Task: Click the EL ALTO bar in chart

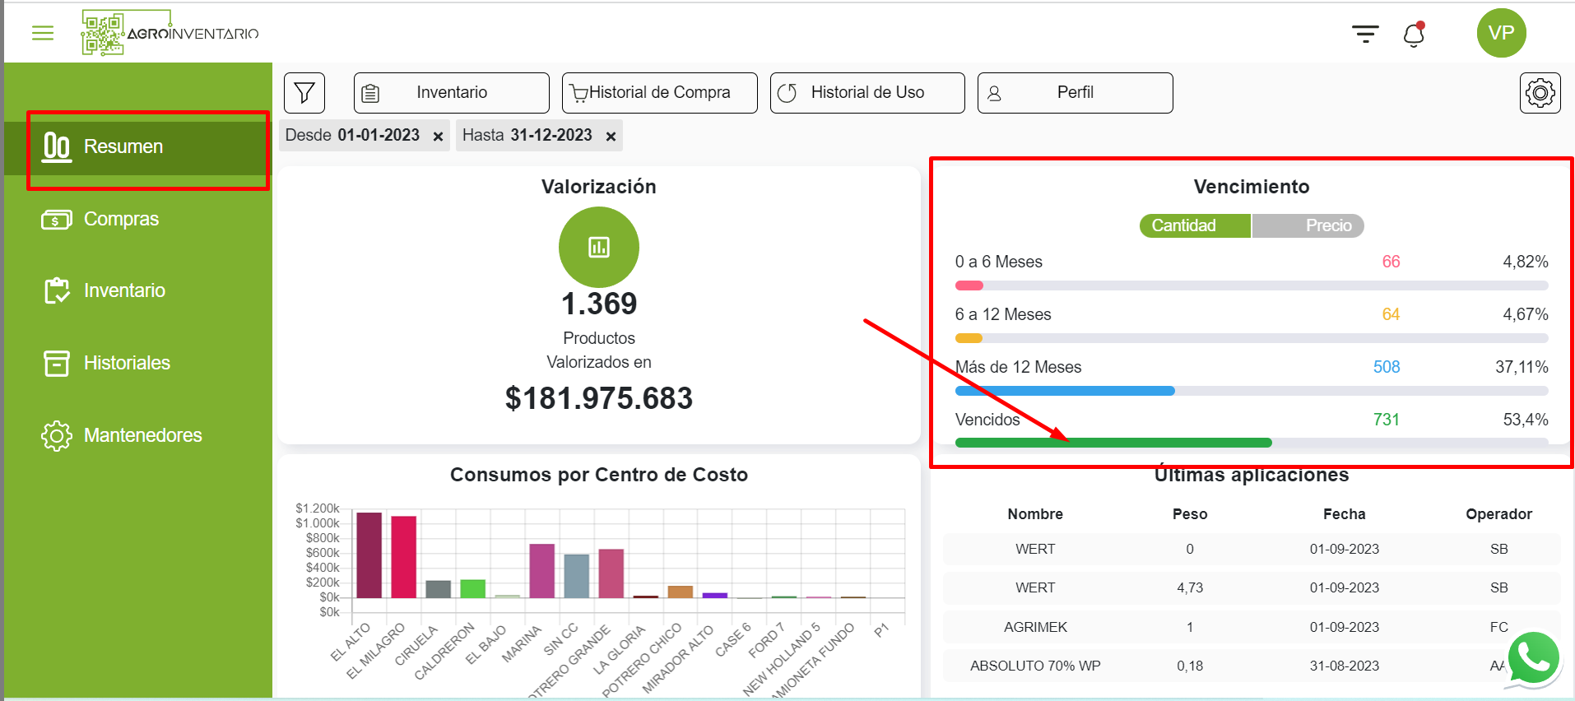Action: pos(369,555)
